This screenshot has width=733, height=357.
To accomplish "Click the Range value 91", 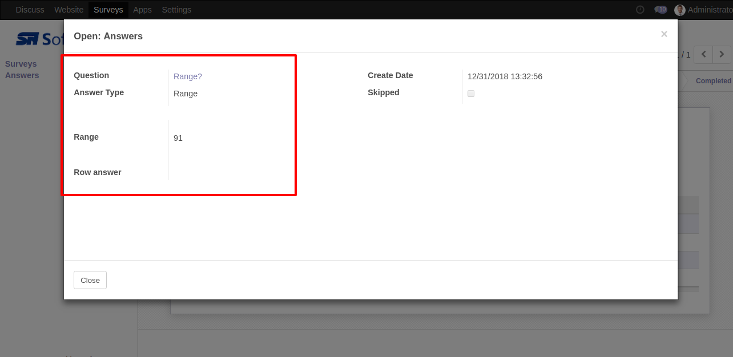I will (178, 138).
